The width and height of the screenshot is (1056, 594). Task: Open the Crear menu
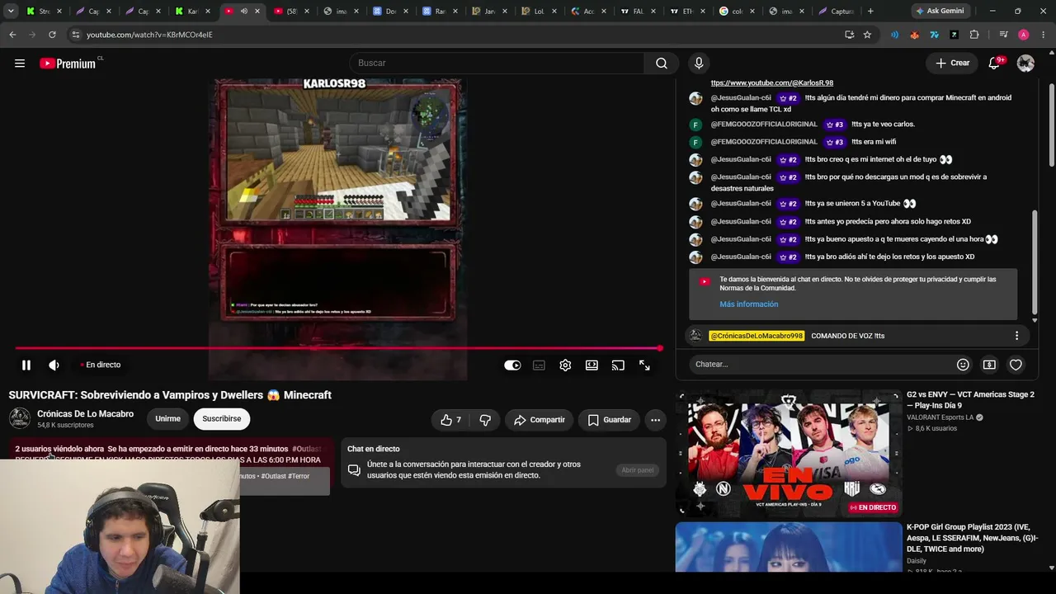[952, 63]
